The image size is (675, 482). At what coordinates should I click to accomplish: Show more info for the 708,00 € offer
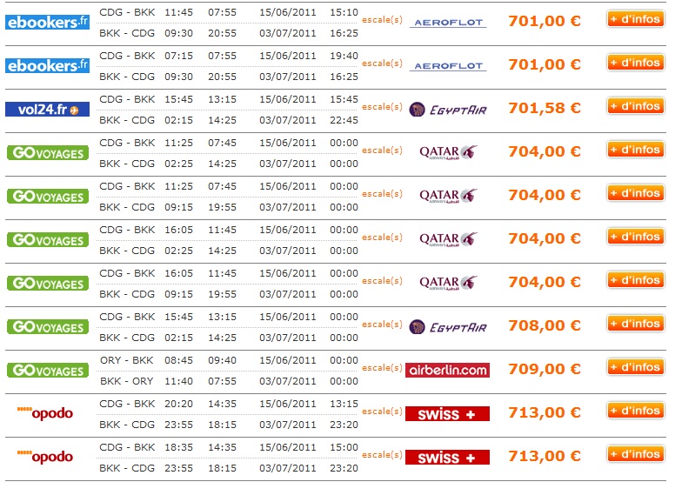click(634, 324)
